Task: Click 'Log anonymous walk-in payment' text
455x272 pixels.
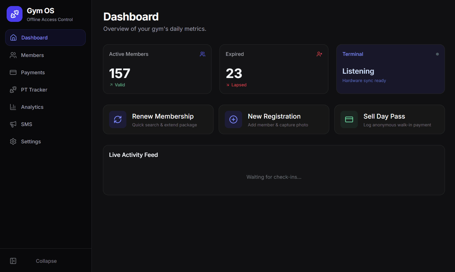Action: click(x=397, y=125)
